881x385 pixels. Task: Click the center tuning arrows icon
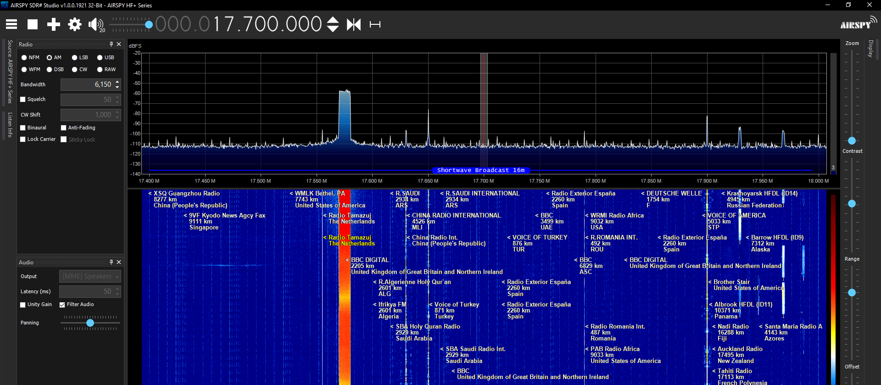[x=354, y=24]
